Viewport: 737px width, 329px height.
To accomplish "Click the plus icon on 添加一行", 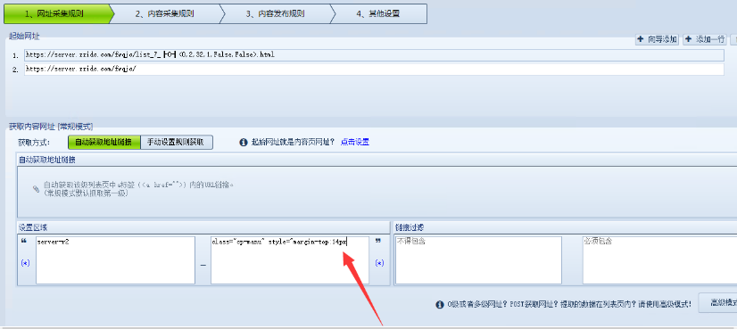I will pyautogui.click(x=689, y=39).
